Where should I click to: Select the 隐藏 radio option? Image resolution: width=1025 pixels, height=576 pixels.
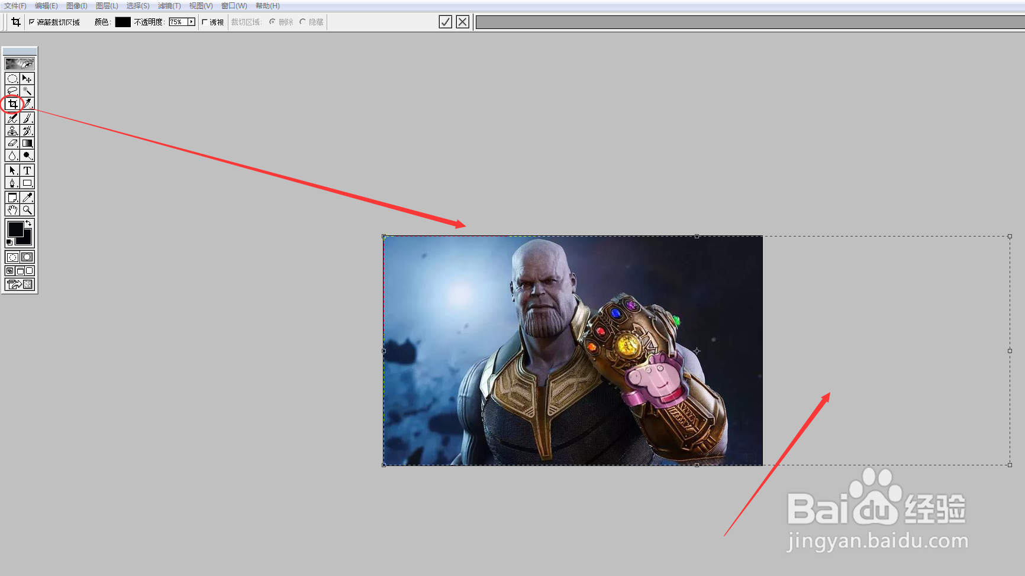click(x=302, y=22)
